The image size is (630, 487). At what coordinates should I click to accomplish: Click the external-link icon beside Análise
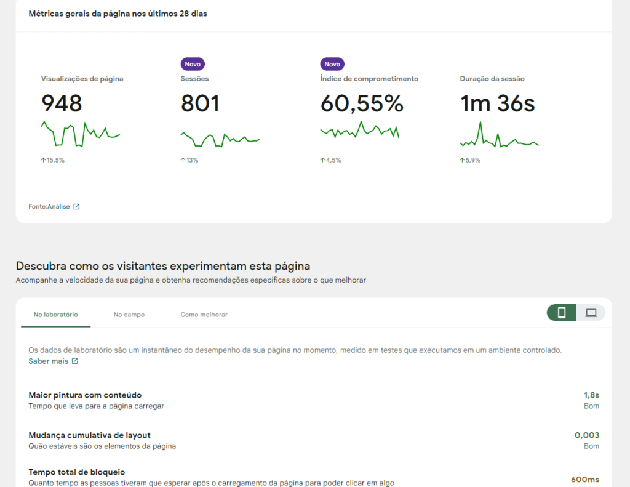76,206
